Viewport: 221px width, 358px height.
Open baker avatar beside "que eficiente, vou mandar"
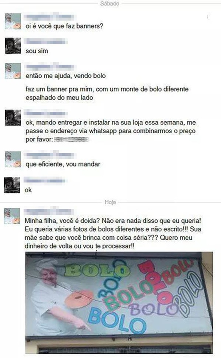click(13, 159)
